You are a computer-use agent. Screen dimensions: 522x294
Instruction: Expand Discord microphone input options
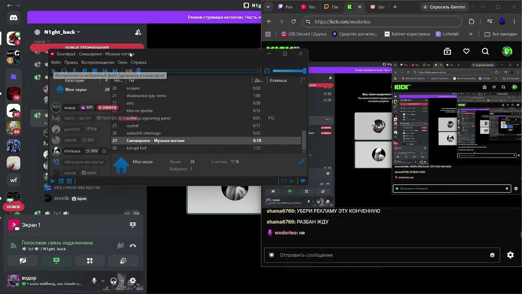(x=103, y=281)
